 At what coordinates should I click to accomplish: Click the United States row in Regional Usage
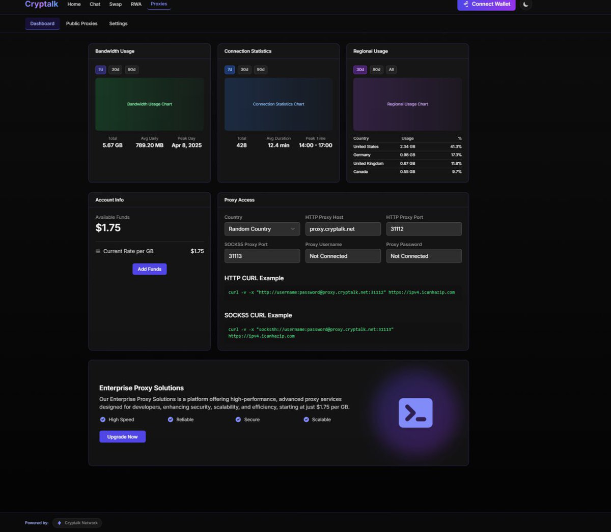point(408,146)
